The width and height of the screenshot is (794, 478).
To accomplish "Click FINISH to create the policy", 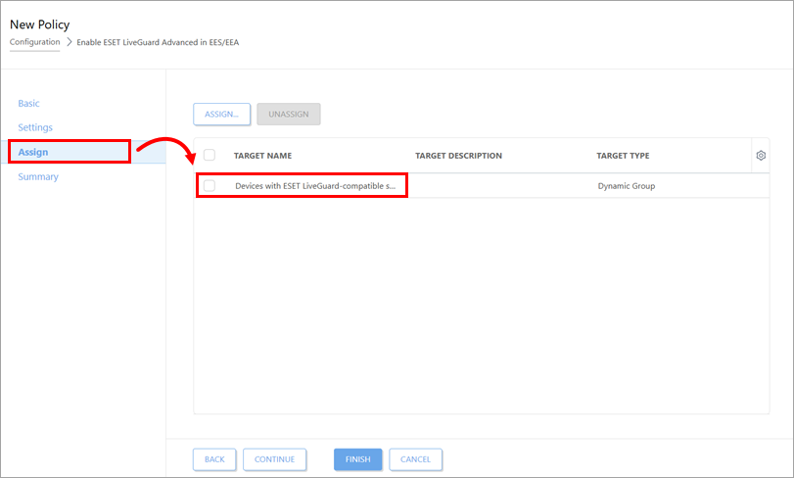I will 358,459.
